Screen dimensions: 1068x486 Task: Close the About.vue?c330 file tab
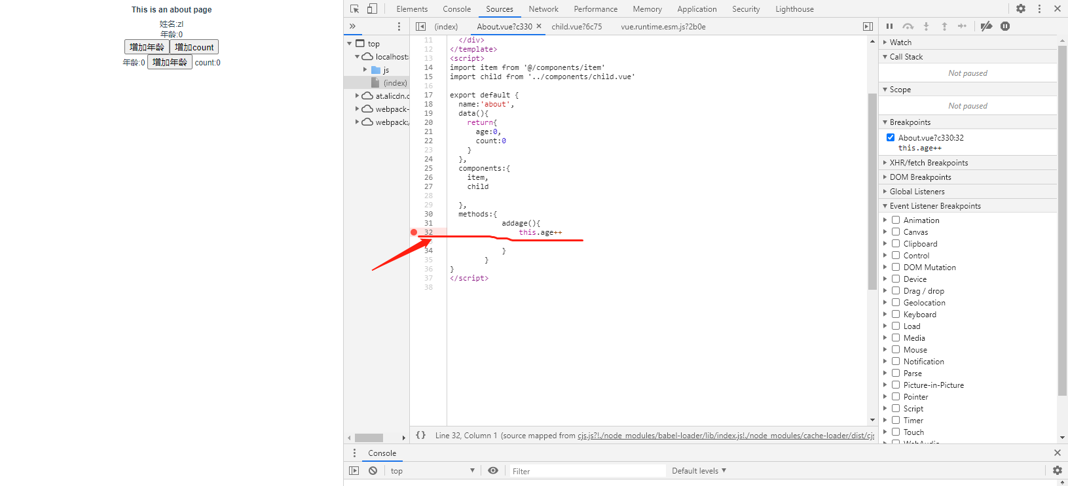[539, 26]
